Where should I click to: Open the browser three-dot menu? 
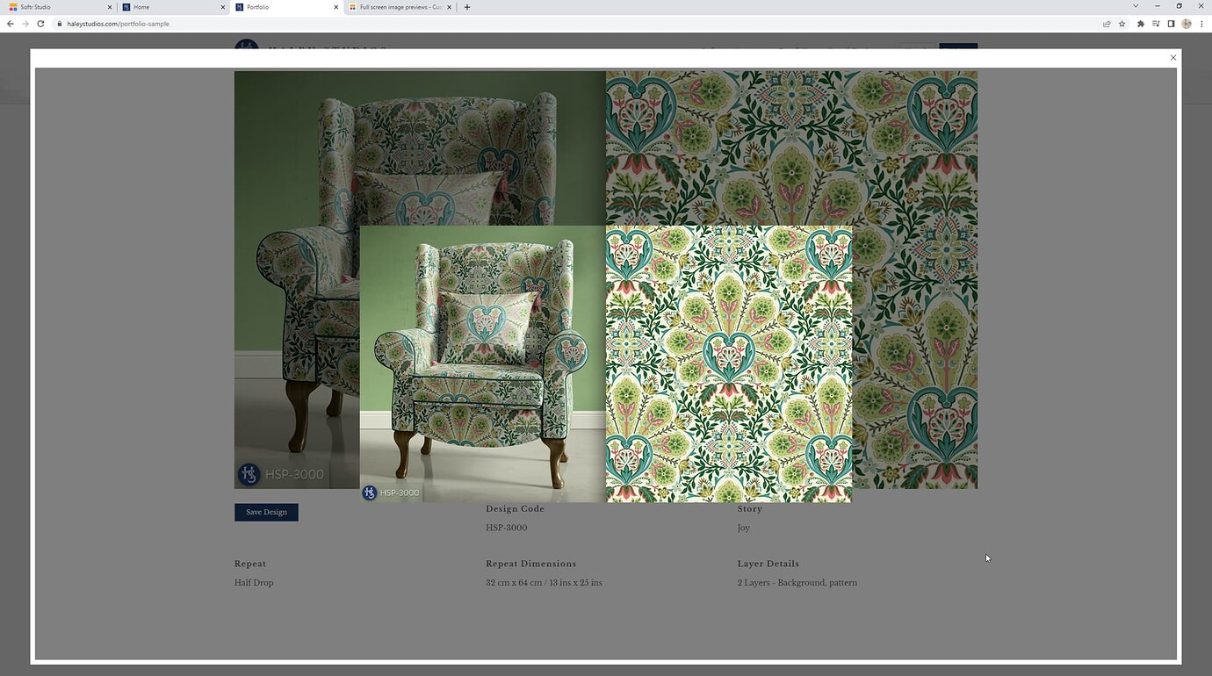coord(1201,24)
